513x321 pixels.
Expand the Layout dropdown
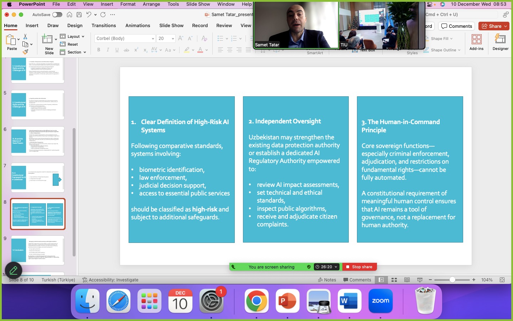73,36
